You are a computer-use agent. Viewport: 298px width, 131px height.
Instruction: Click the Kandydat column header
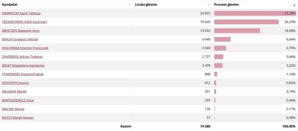[x=67, y=5]
